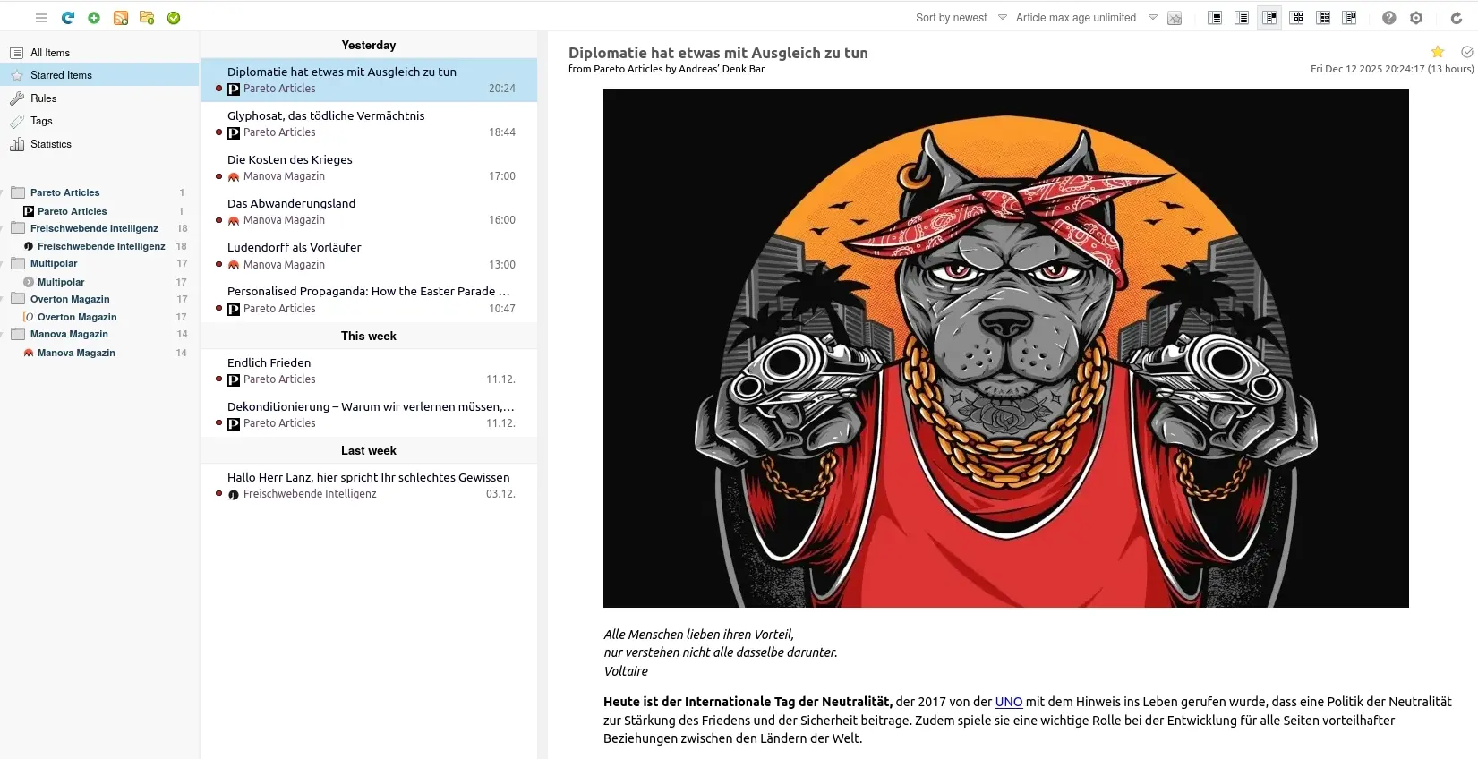This screenshot has height=759, width=1478.
Task: Click the add folder icon
Action: coord(147,18)
